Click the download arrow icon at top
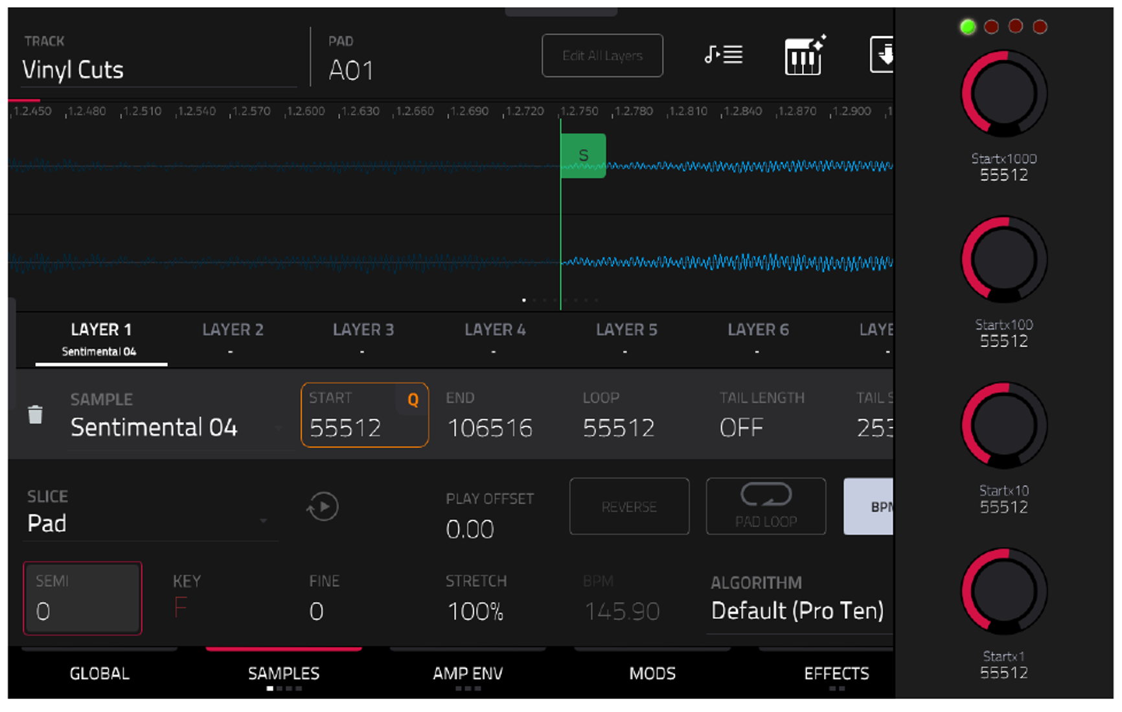 click(882, 55)
